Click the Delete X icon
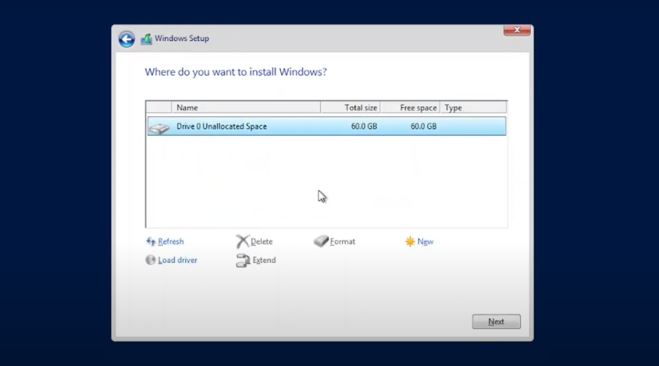The image size is (659, 366). (x=243, y=242)
